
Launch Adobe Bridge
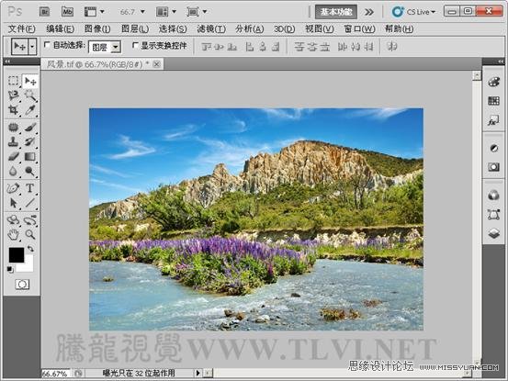[x=44, y=12]
